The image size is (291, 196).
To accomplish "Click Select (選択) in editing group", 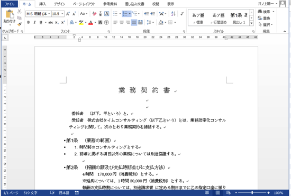I will coord(266,25).
